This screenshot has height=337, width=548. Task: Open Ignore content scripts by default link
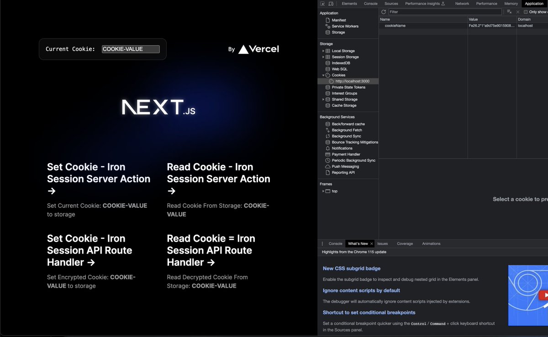(x=361, y=290)
